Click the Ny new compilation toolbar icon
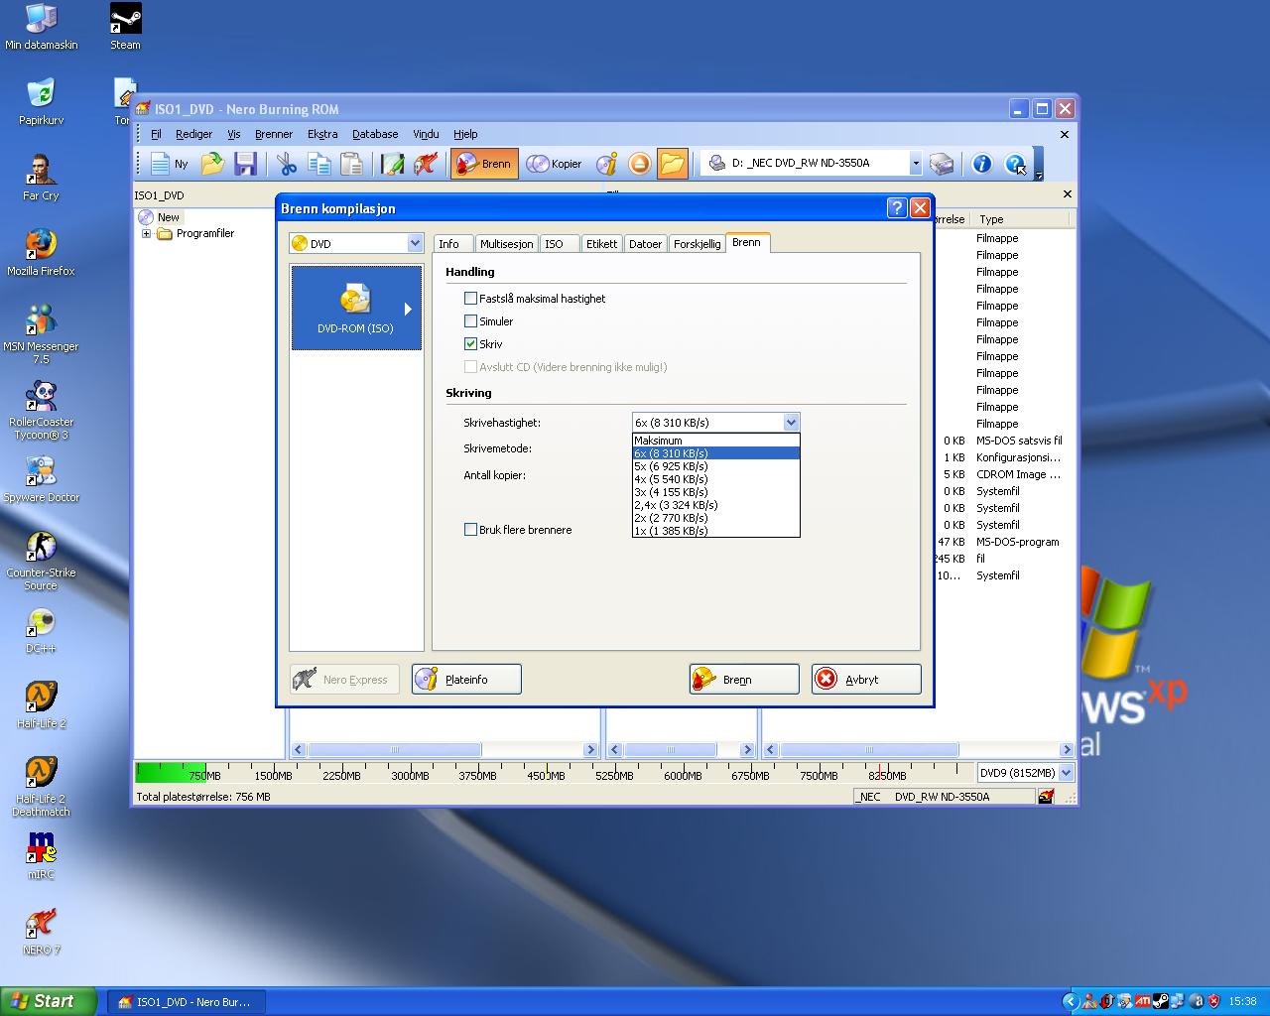This screenshot has width=1270, height=1016. [170, 164]
